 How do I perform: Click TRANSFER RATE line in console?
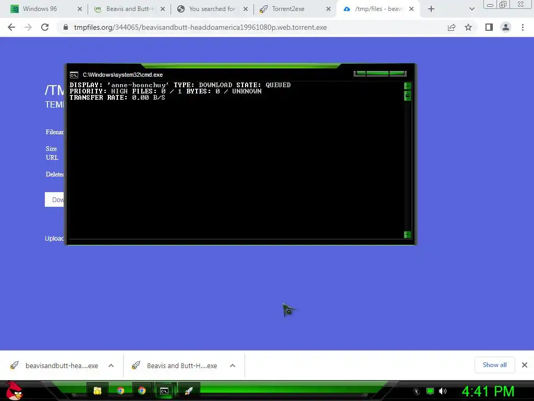[117, 98]
